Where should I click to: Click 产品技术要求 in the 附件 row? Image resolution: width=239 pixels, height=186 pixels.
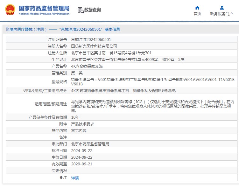82,124
